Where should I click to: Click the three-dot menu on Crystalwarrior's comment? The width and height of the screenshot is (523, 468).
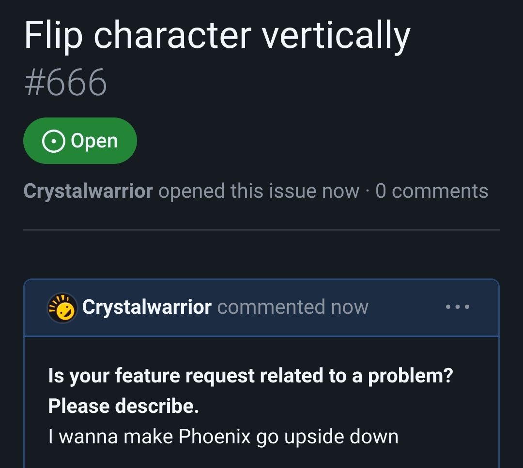point(458,306)
